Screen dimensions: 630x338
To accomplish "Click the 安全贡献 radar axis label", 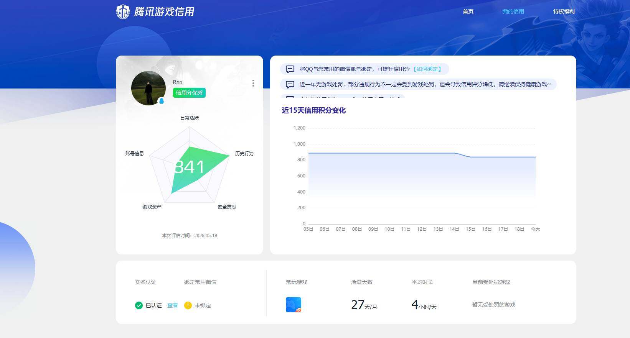I will pos(227,207).
